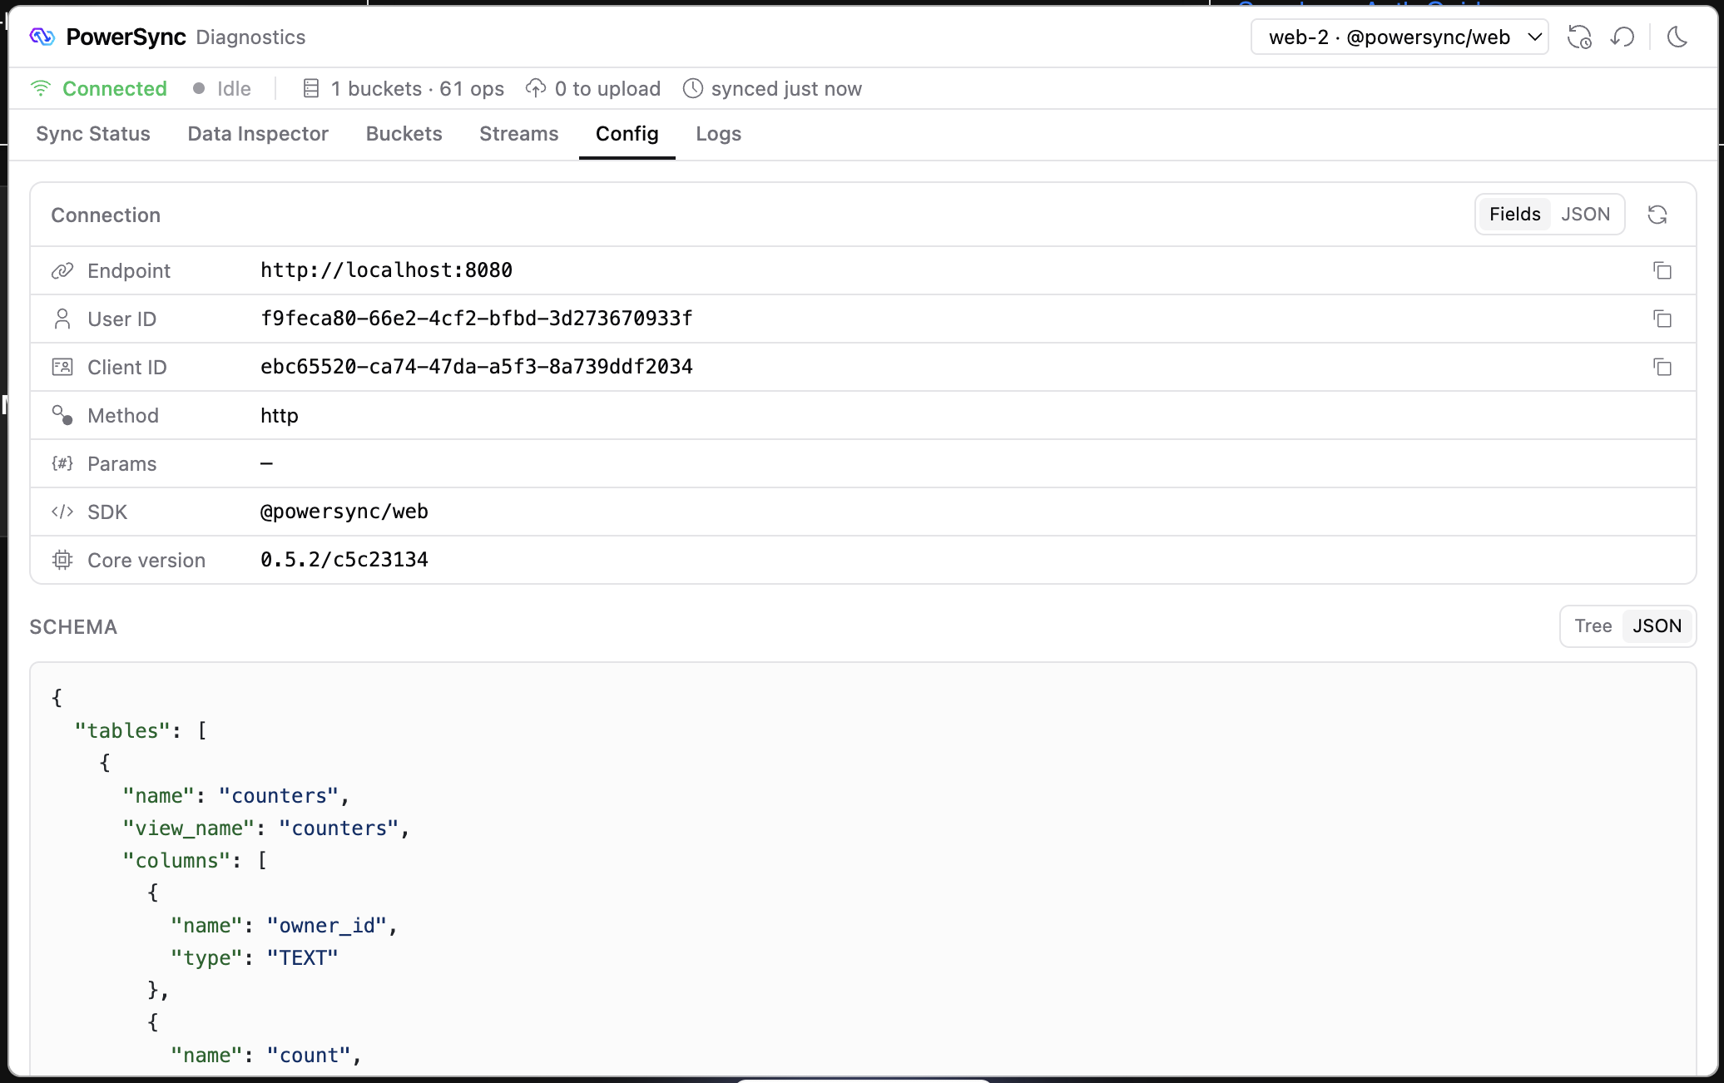Click the Method icon
The height and width of the screenshot is (1083, 1724).
(62, 415)
